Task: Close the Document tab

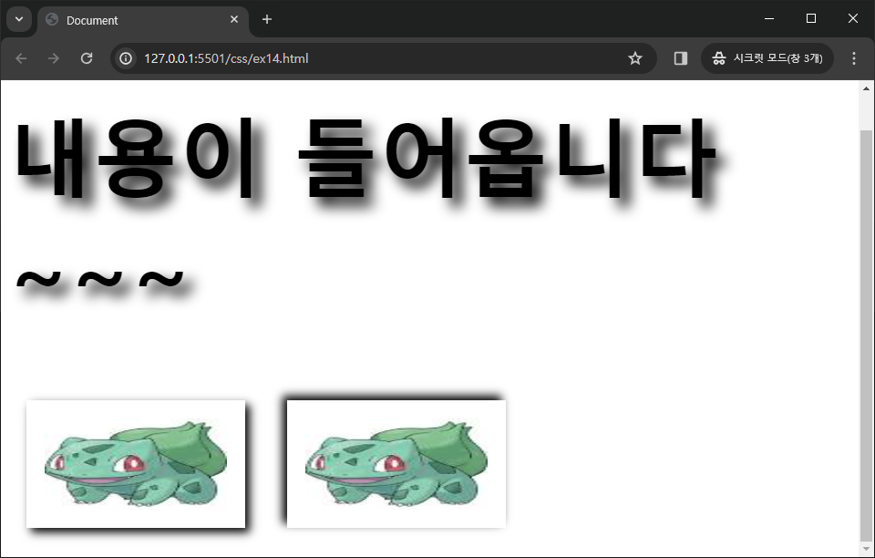Action: (234, 19)
